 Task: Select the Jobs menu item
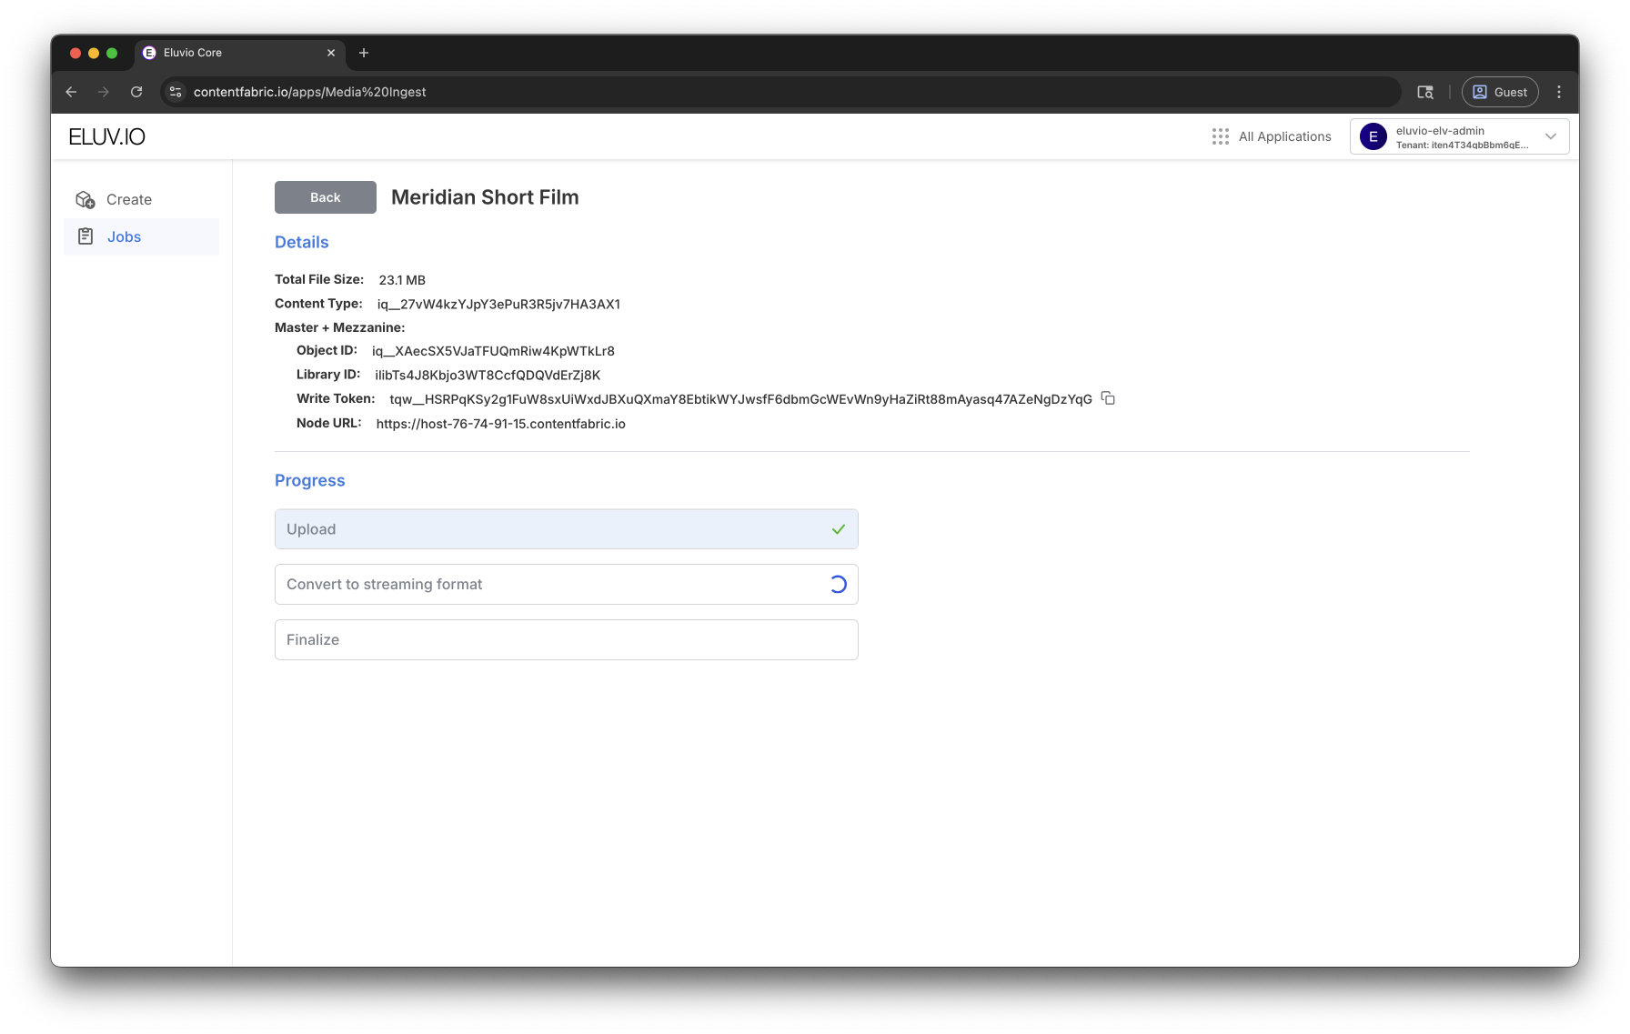coord(125,236)
